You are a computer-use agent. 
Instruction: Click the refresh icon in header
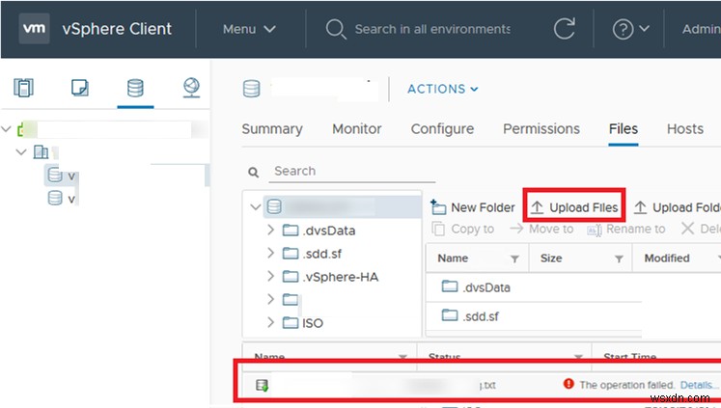565,29
